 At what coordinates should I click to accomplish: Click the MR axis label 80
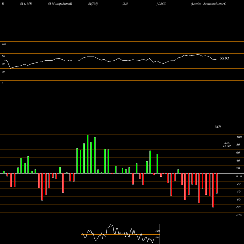238,145
